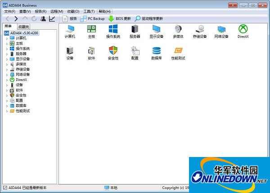This screenshot has height=193, width=270.
Task: Open the DirectX icon in main pane
Action: coord(243,31)
